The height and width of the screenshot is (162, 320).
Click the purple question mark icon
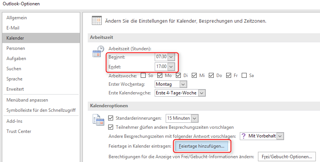click(x=243, y=136)
